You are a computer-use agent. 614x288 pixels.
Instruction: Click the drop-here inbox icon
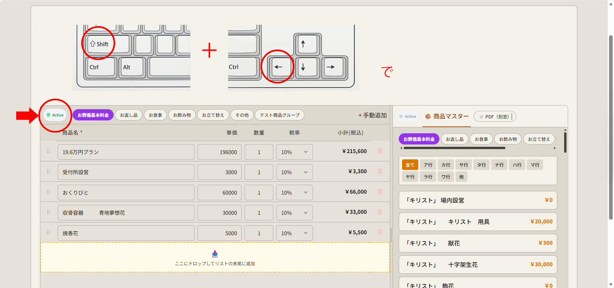click(x=215, y=254)
